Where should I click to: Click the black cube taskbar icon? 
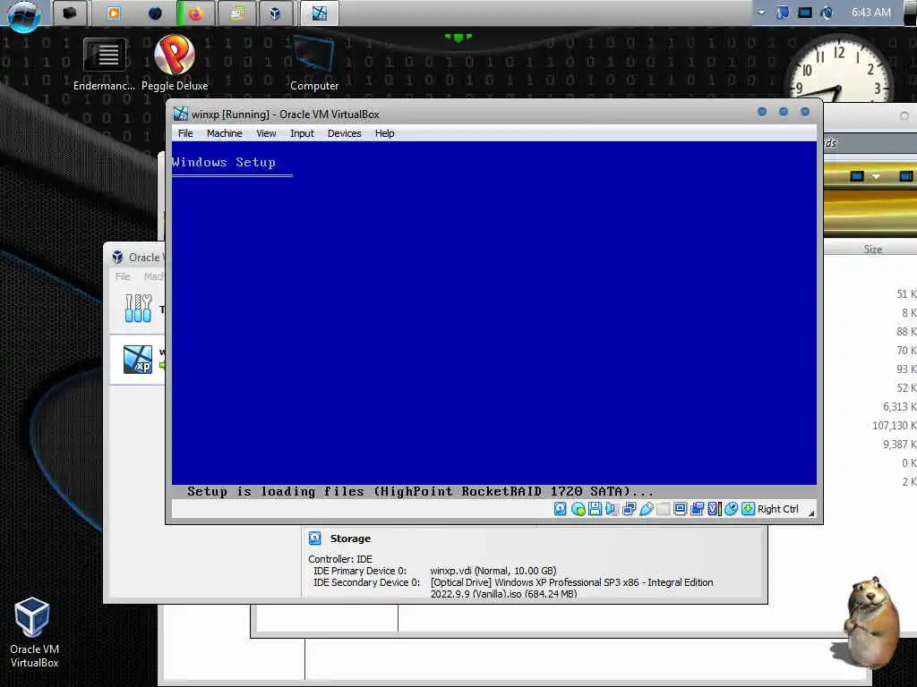pyautogui.click(x=70, y=13)
